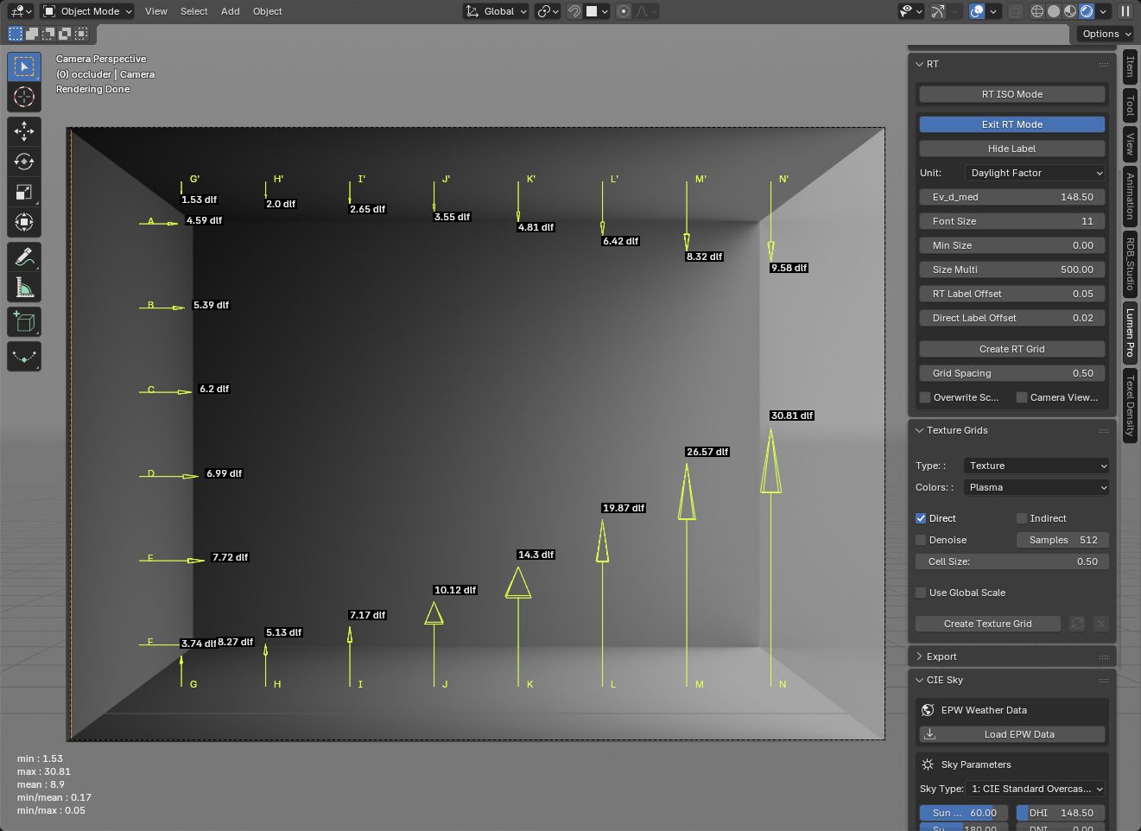Image resolution: width=1141 pixels, height=831 pixels.
Task: Switch to the Texel Density tab
Action: (x=1130, y=405)
